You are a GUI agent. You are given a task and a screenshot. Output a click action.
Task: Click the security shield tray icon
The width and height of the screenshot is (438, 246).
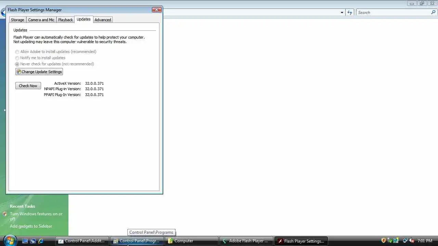coord(384,241)
